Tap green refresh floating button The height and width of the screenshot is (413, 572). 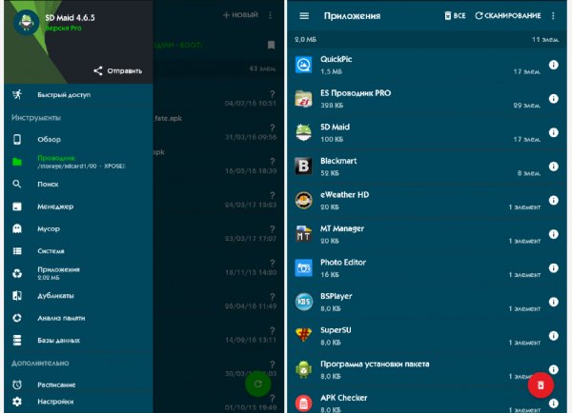[258, 383]
